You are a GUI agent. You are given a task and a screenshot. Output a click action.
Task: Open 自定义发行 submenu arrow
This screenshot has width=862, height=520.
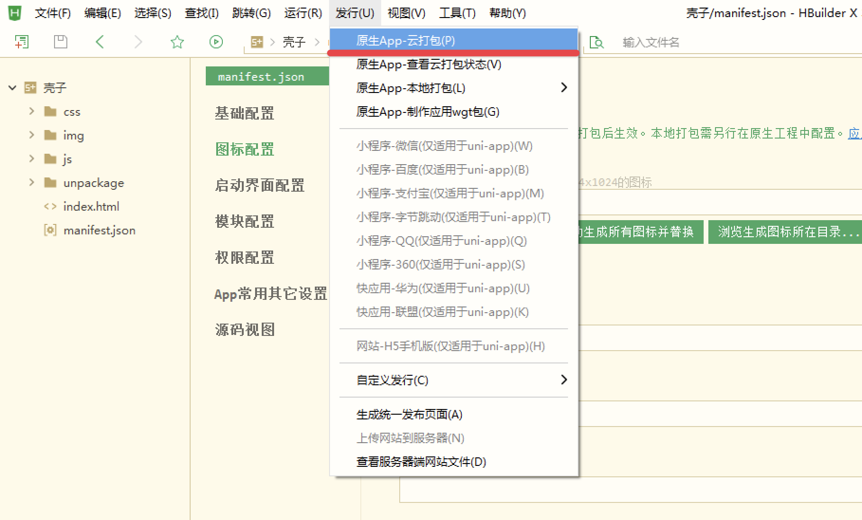[564, 380]
